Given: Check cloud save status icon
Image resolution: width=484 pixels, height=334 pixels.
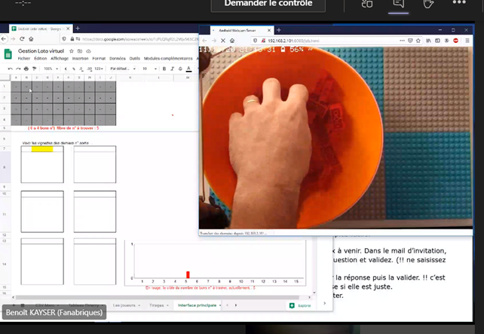Looking at the screenshot, I should coord(88,51).
